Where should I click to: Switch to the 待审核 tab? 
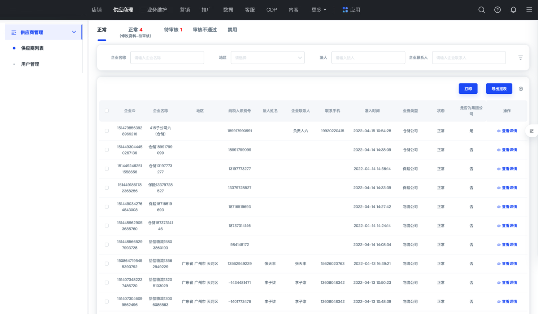coord(173,30)
